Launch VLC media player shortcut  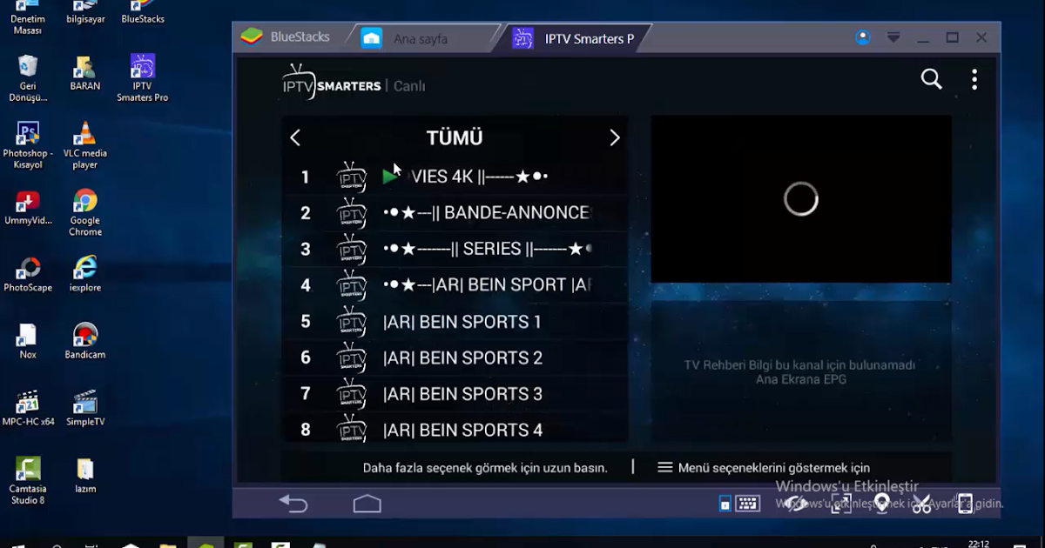pos(85,145)
